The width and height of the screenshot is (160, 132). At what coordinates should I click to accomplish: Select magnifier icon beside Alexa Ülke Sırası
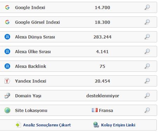(147, 51)
